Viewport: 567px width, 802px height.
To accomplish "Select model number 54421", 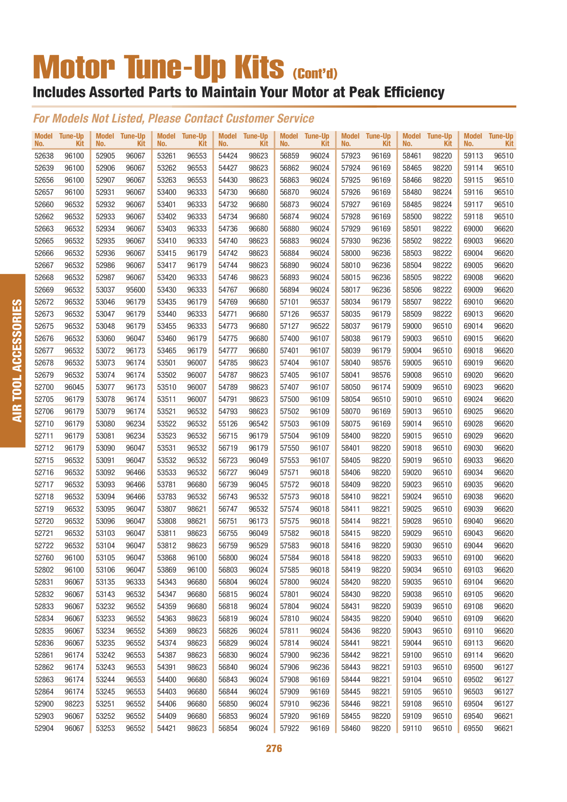I will click(166, 728).
